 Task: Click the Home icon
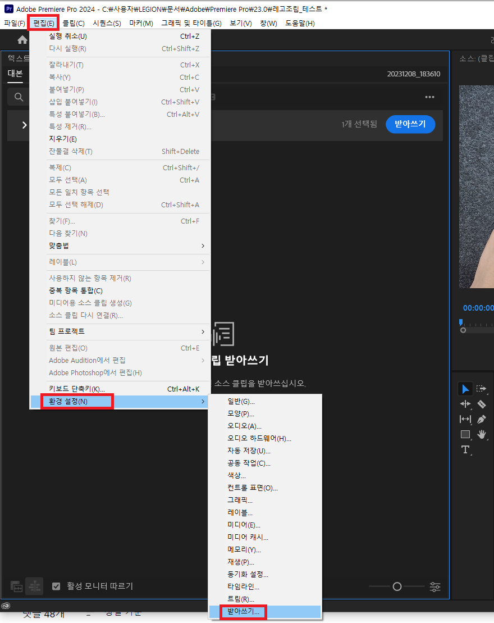(x=22, y=40)
